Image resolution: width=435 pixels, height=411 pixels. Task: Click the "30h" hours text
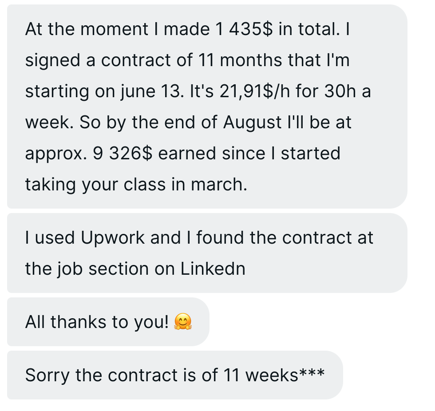[340, 91]
